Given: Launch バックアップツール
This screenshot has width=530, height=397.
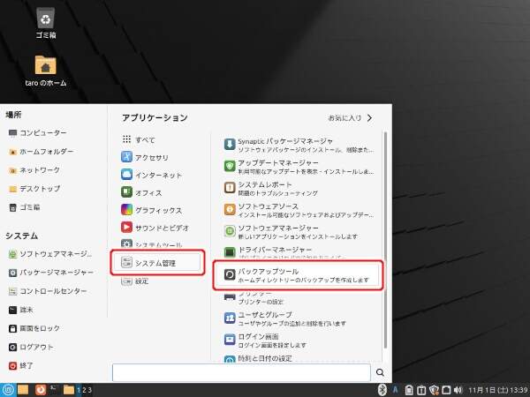Looking at the screenshot, I should (x=298, y=275).
